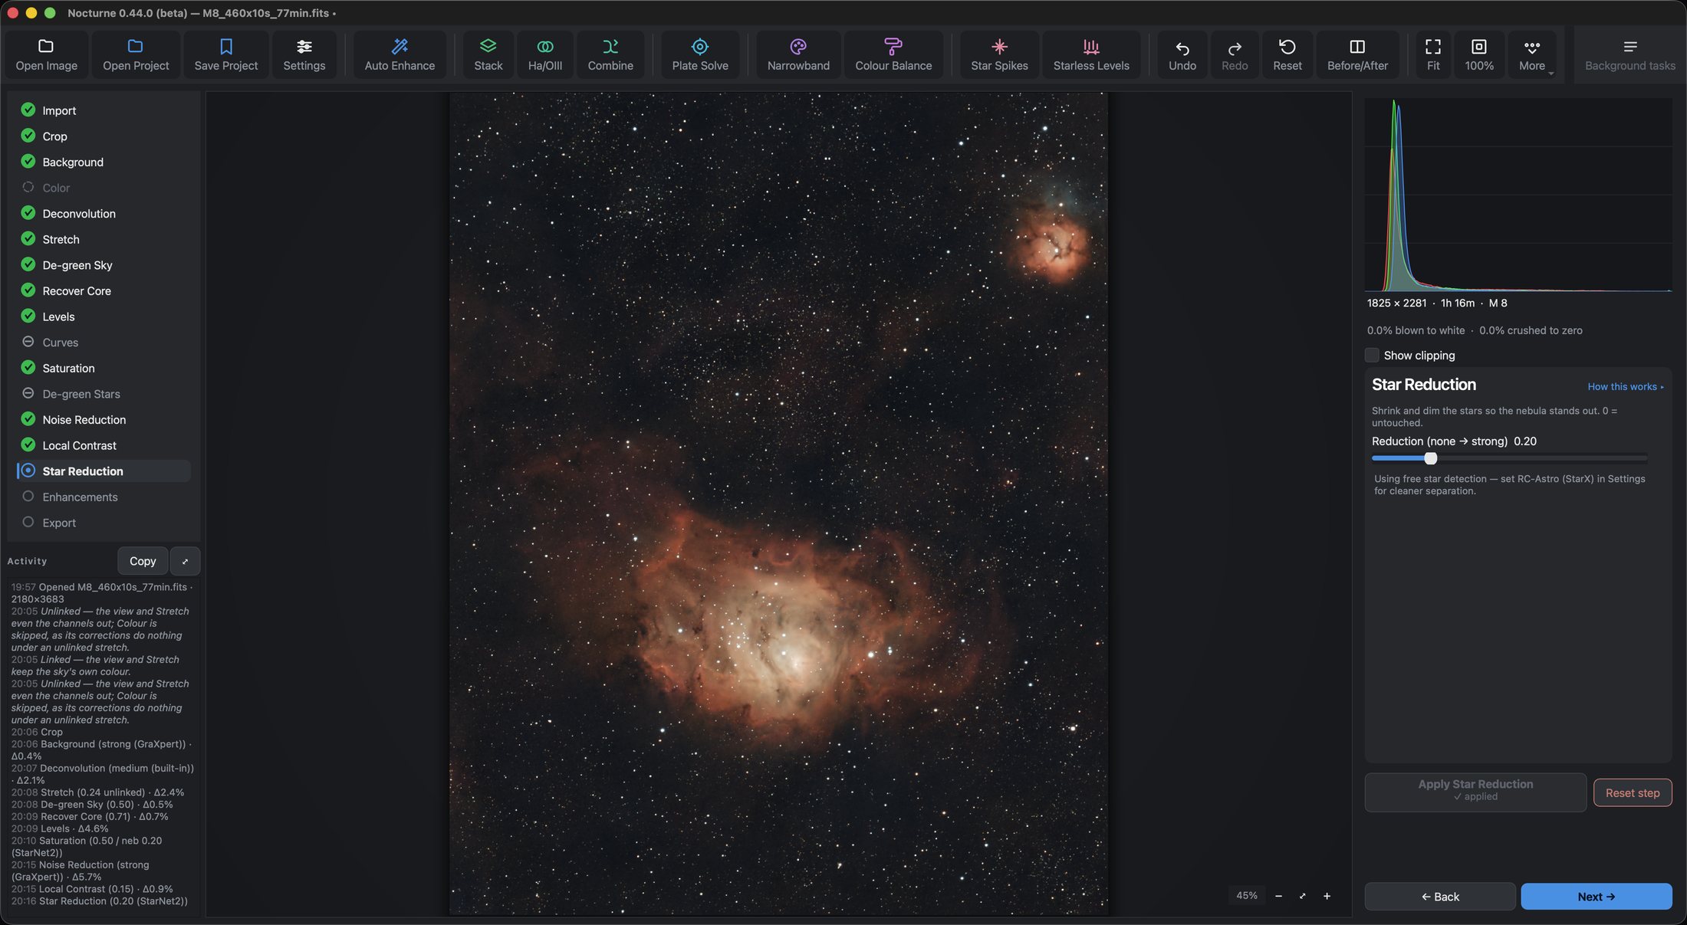Switch to the Stretch step
The width and height of the screenshot is (1687, 925).
coord(104,239)
